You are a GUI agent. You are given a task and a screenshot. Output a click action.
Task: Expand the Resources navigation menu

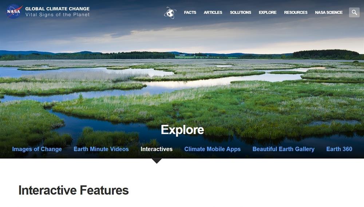[x=296, y=12]
